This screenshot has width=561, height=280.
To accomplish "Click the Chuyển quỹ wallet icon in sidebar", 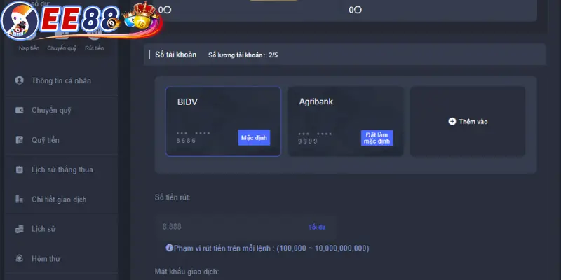I will tap(20, 110).
